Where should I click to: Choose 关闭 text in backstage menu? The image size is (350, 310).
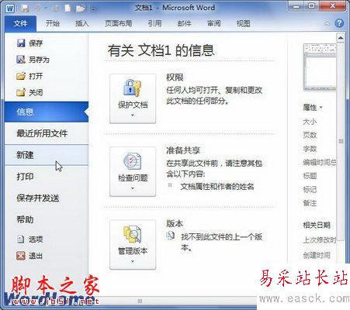pos(36,92)
